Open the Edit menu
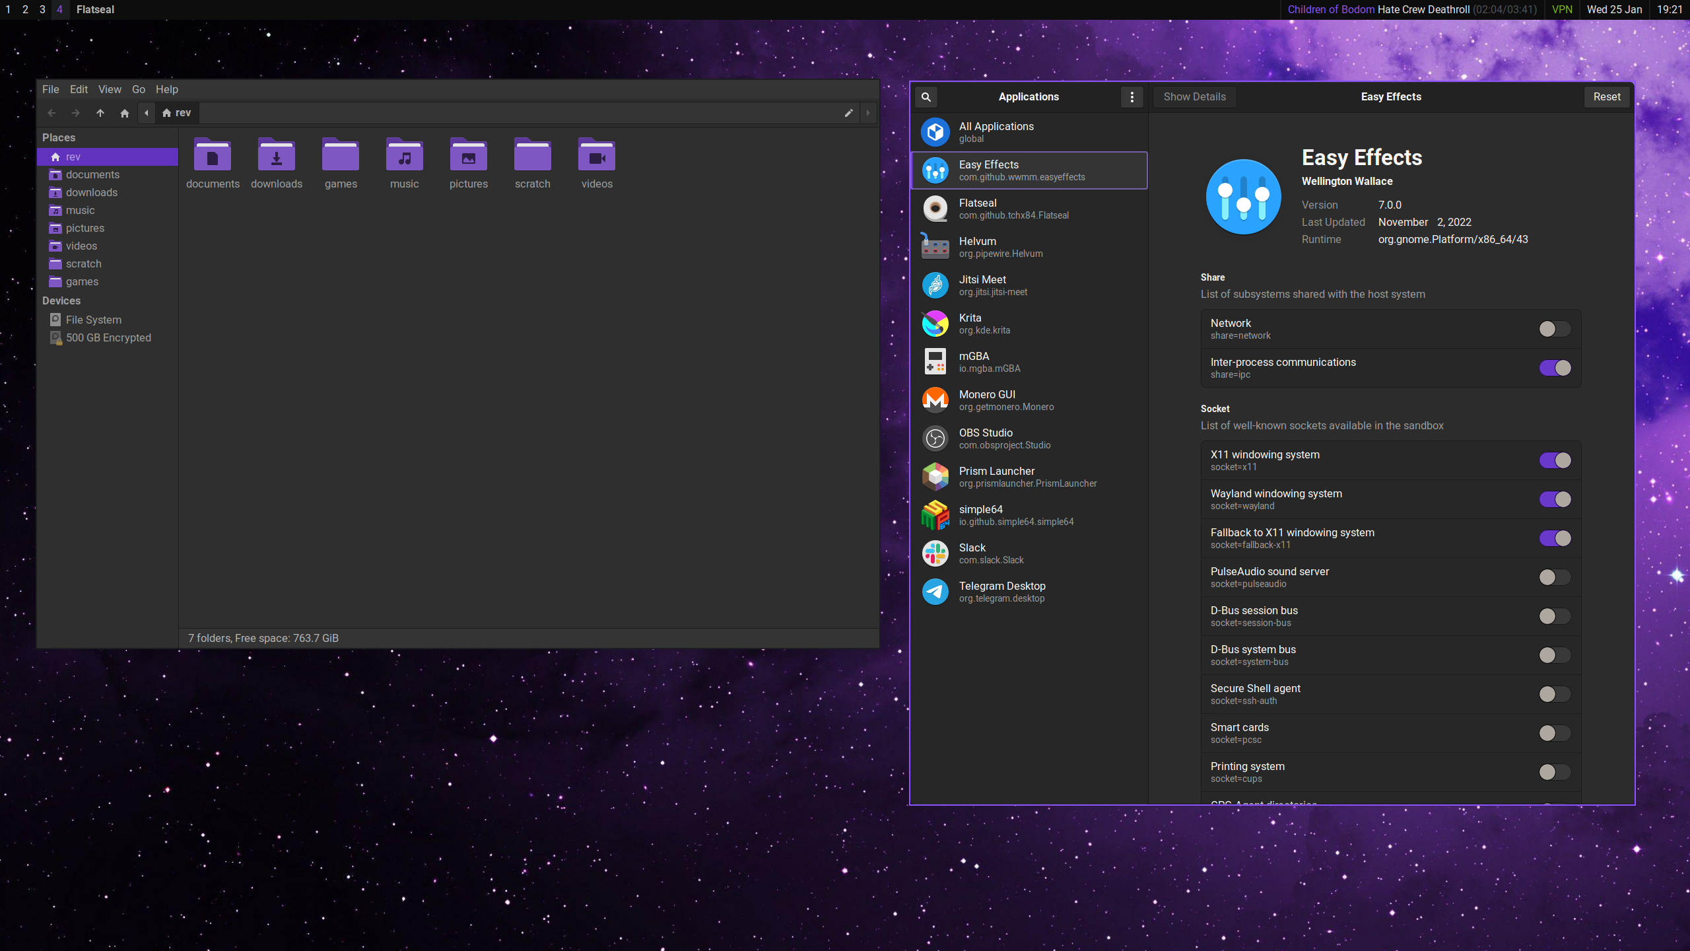 (79, 89)
